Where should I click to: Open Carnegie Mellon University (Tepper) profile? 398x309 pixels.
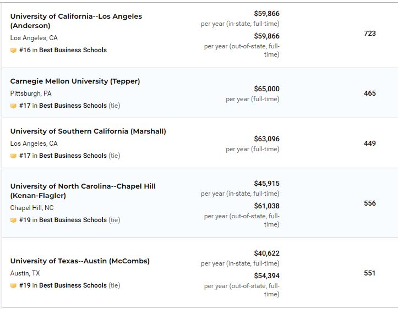(75, 81)
